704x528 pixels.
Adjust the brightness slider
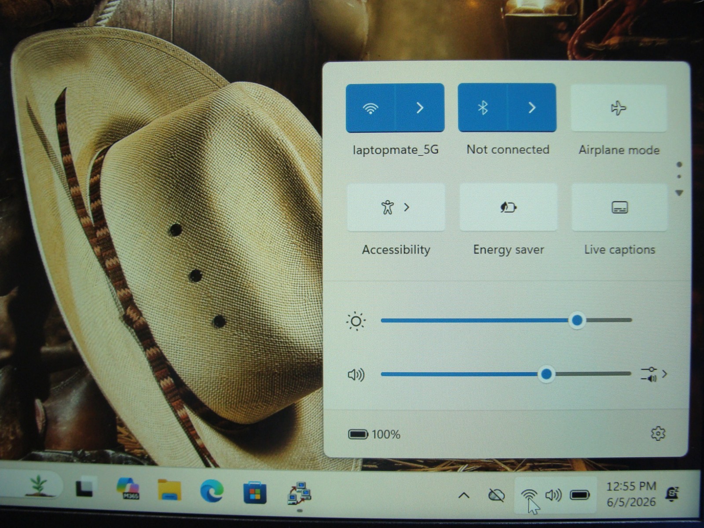[x=506, y=321]
